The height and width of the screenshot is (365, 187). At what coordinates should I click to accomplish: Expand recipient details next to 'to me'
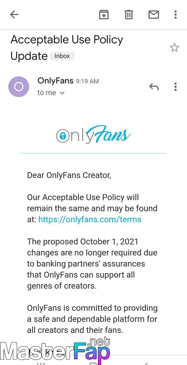(62, 93)
